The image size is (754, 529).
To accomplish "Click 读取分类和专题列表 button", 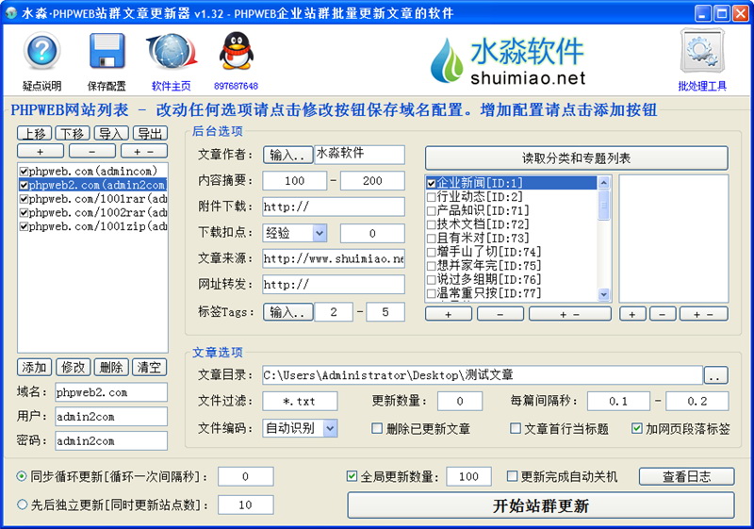I will [x=577, y=157].
